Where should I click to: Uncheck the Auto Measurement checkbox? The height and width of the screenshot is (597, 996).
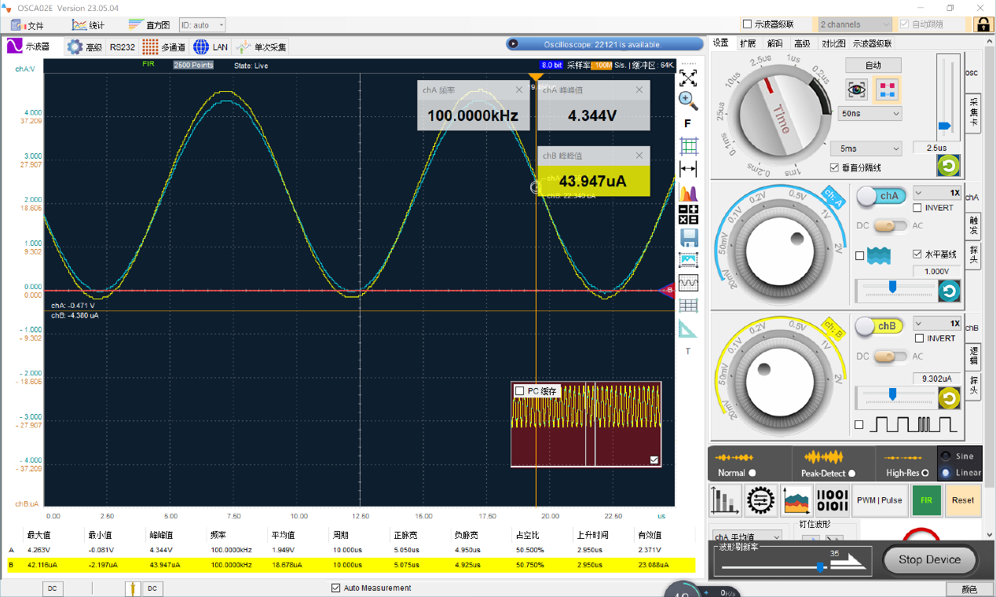[336, 588]
